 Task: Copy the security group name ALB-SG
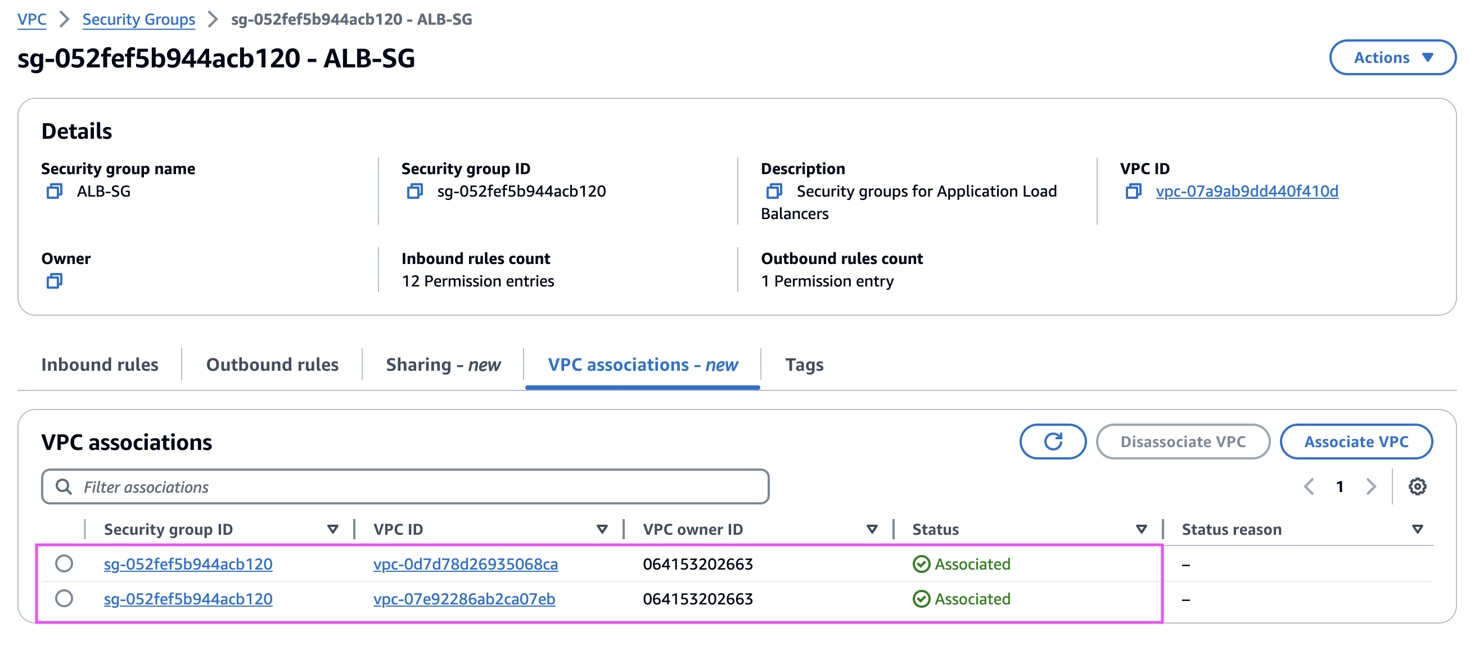(x=55, y=191)
